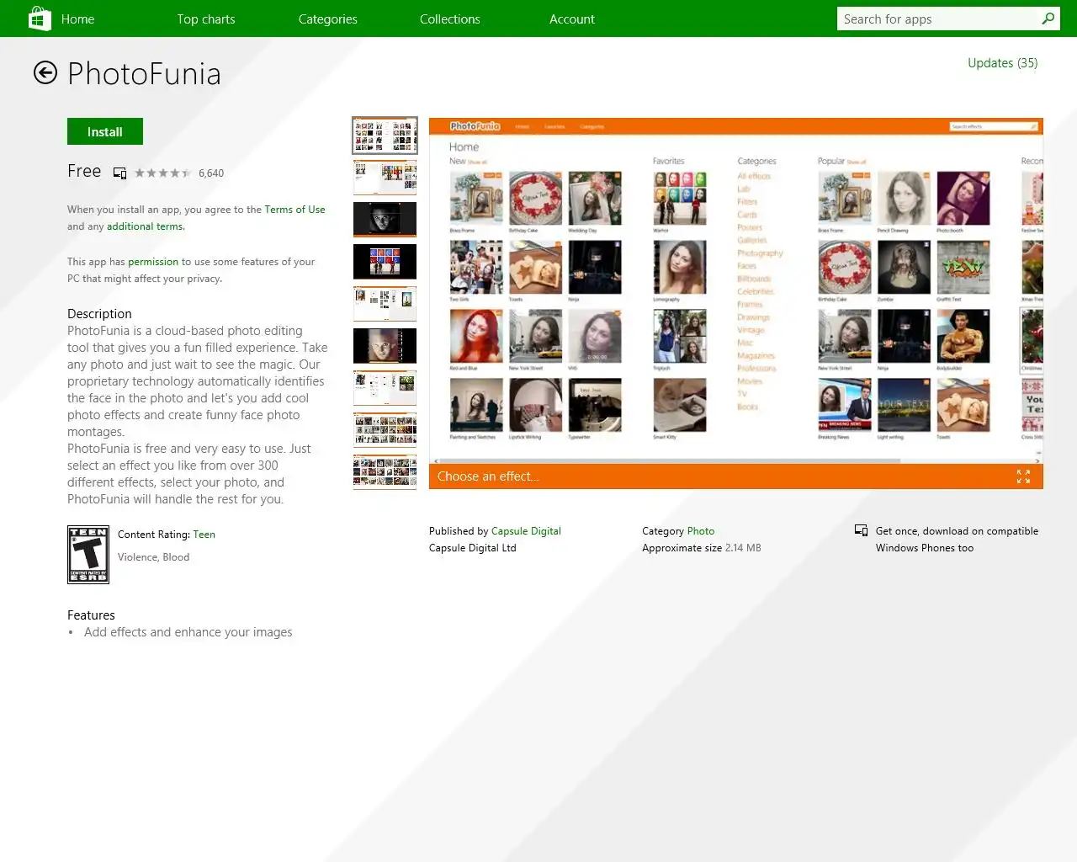The image size is (1077, 862).
Task: Open Collections
Action: click(450, 19)
